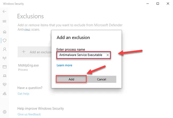Open the hamburger navigation menu
Viewport: 173px width, 118px height.
(4, 21)
